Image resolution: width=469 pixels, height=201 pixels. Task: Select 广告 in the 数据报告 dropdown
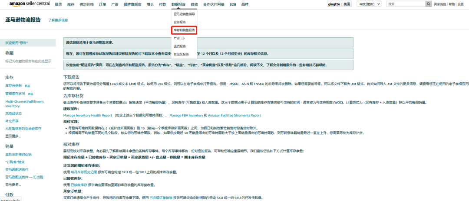(x=177, y=38)
